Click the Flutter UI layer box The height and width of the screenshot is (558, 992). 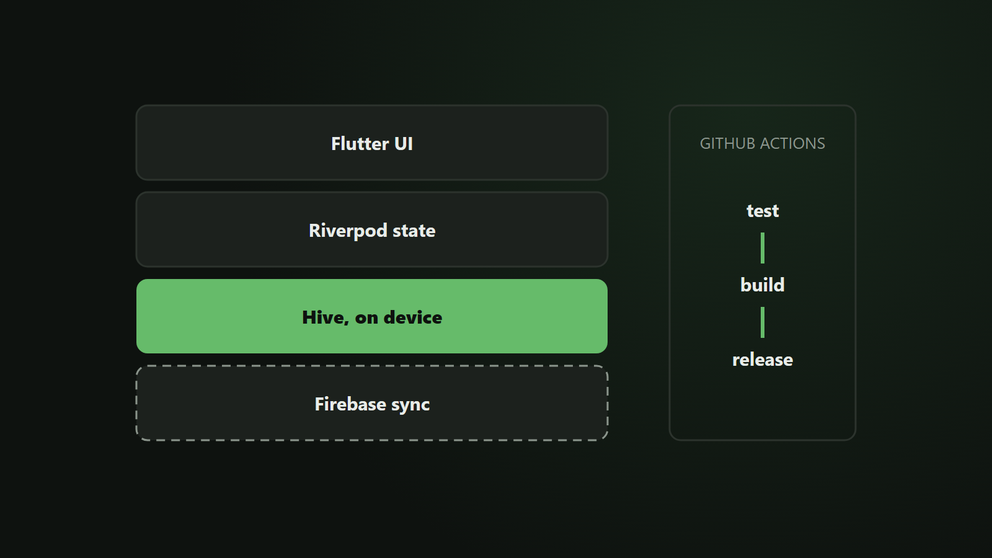point(372,143)
